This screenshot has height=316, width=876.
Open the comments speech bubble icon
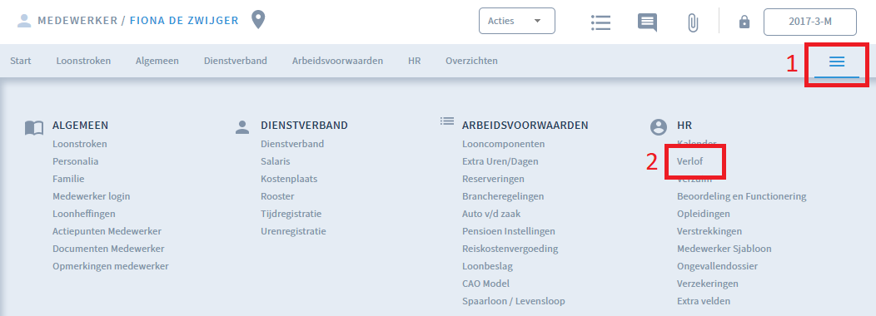click(x=647, y=22)
